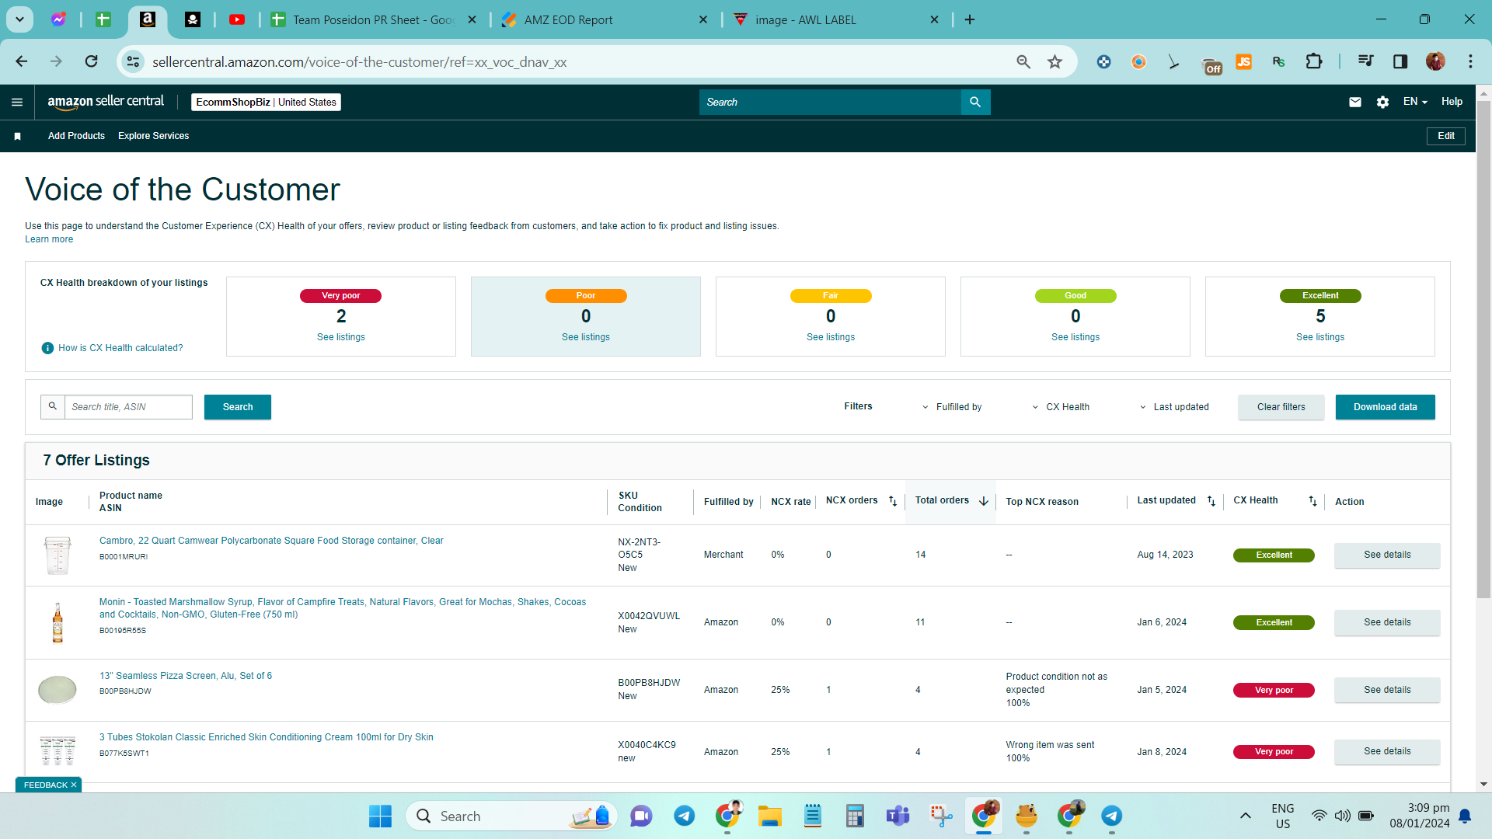Image resolution: width=1492 pixels, height=839 pixels.
Task: Click the teal Search button
Action: point(238,407)
